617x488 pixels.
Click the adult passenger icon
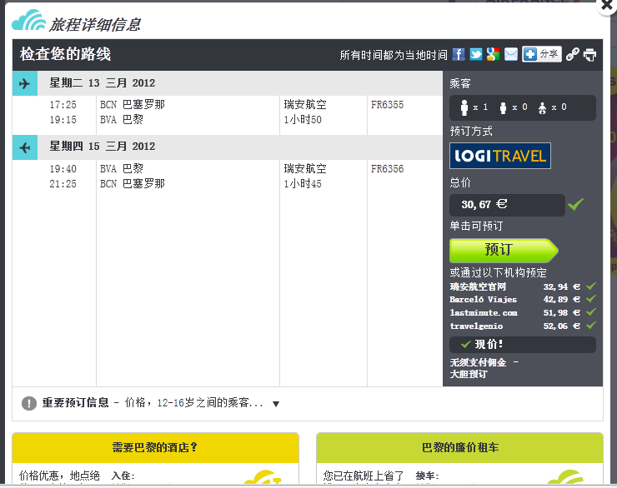464,107
